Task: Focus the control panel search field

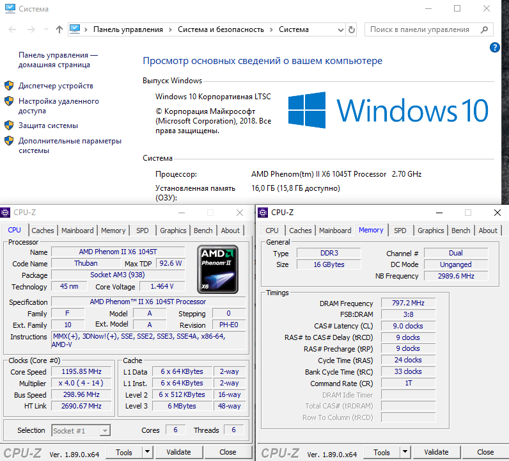Action: pos(429,29)
